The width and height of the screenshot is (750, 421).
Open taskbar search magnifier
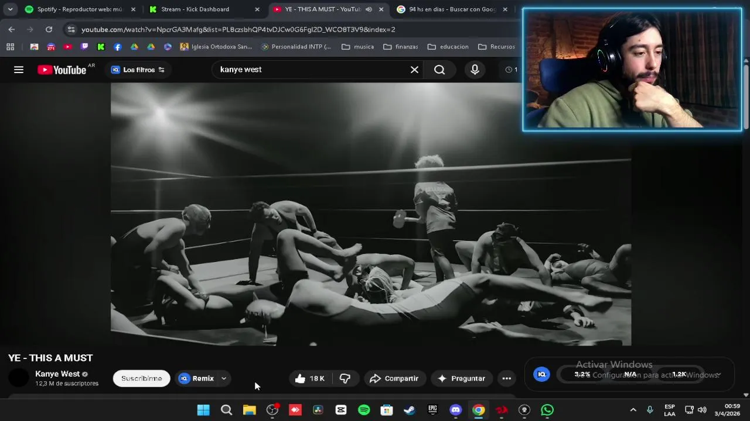(x=226, y=410)
